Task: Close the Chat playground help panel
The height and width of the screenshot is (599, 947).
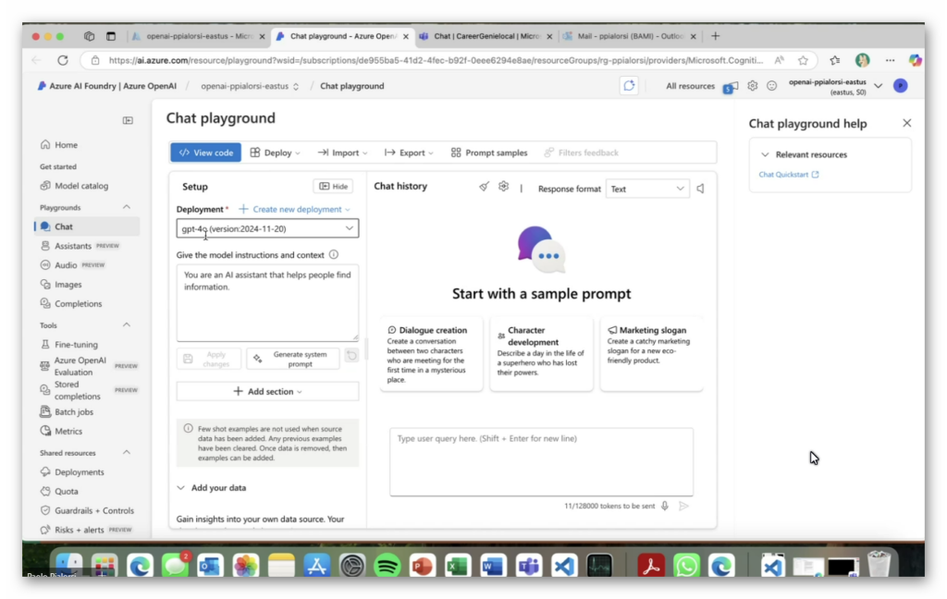Action: pyautogui.click(x=906, y=123)
